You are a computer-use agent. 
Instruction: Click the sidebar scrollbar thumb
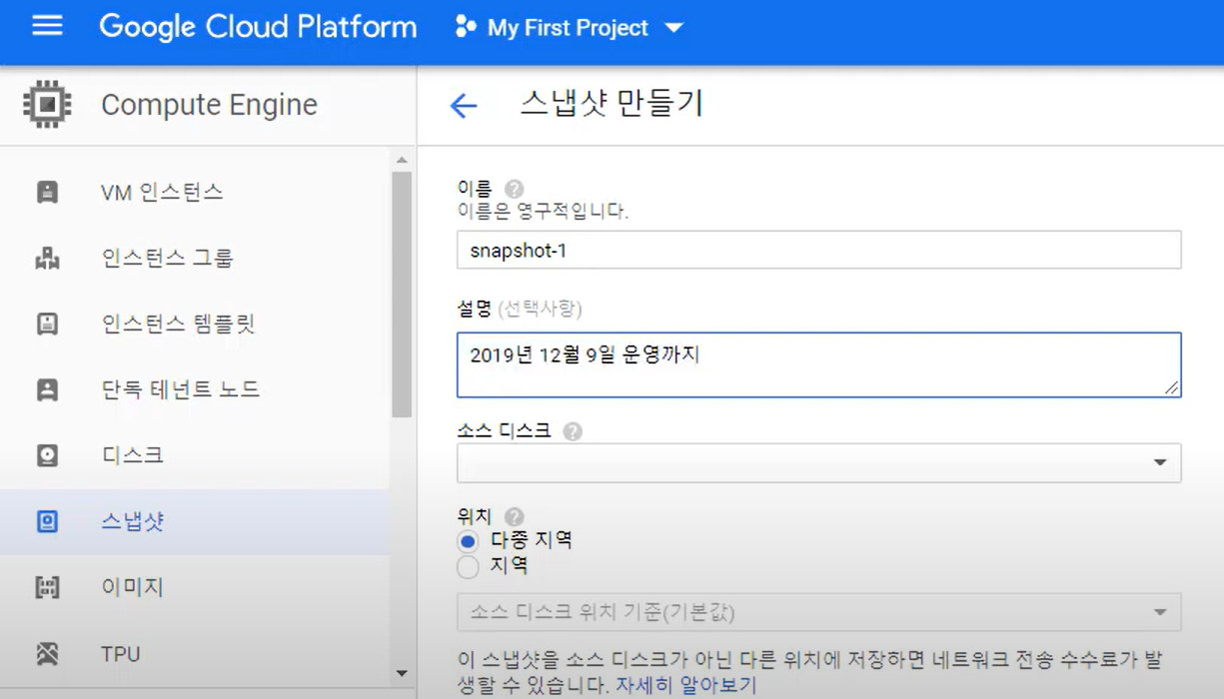[x=402, y=294]
